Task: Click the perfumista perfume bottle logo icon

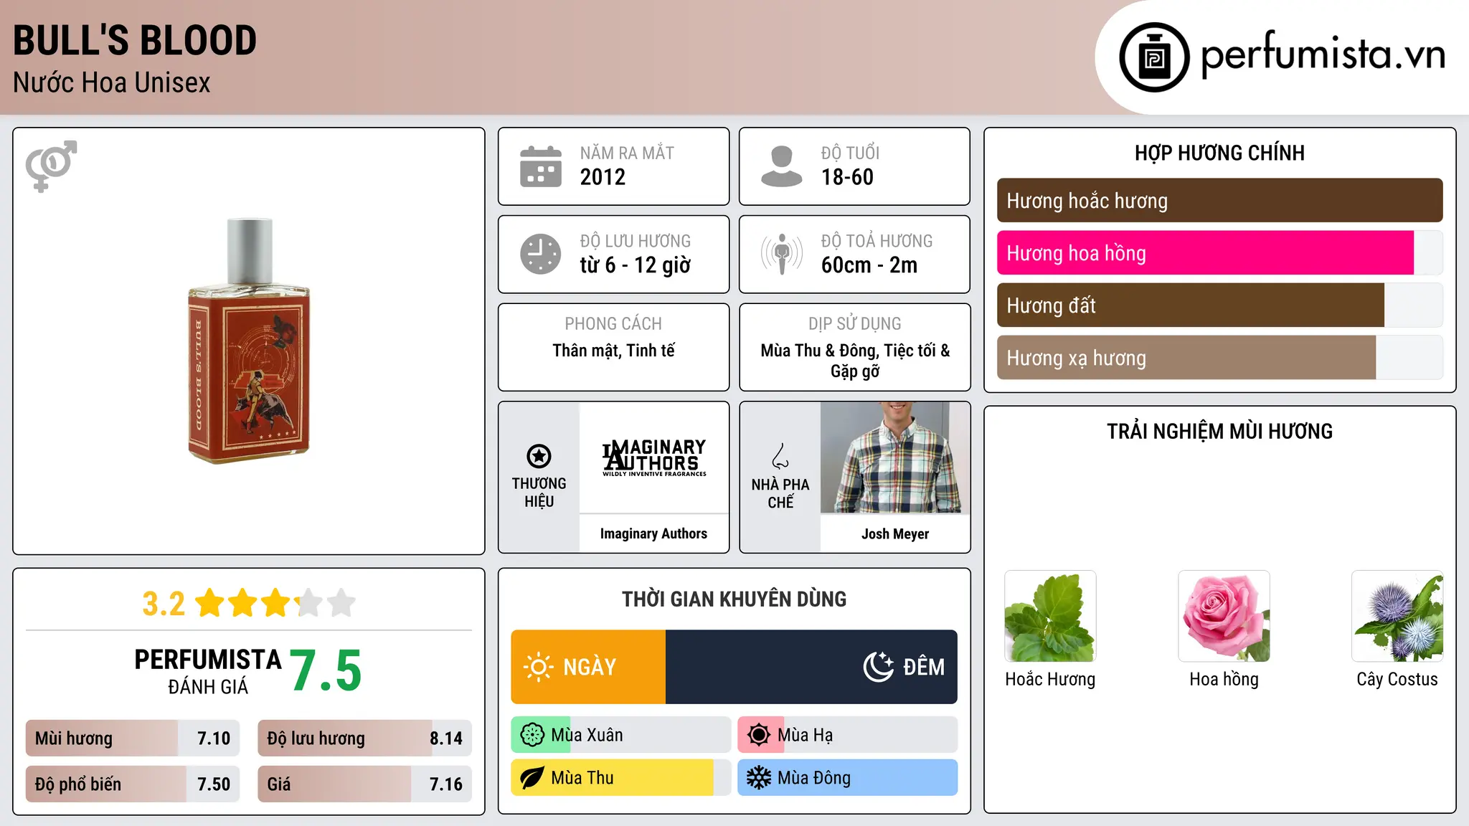Action: [x=1154, y=57]
